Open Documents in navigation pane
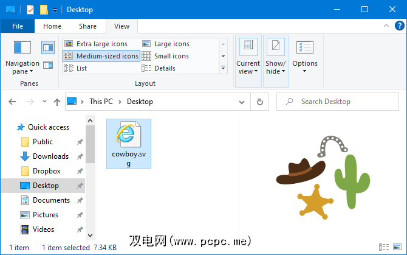The height and width of the screenshot is (255, 407). coord(51,200)
